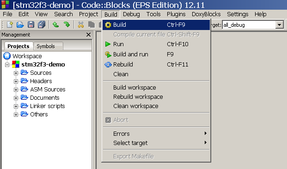Click the Save floppy disk icon
This screenshot has width=287, height=169.
31,24
